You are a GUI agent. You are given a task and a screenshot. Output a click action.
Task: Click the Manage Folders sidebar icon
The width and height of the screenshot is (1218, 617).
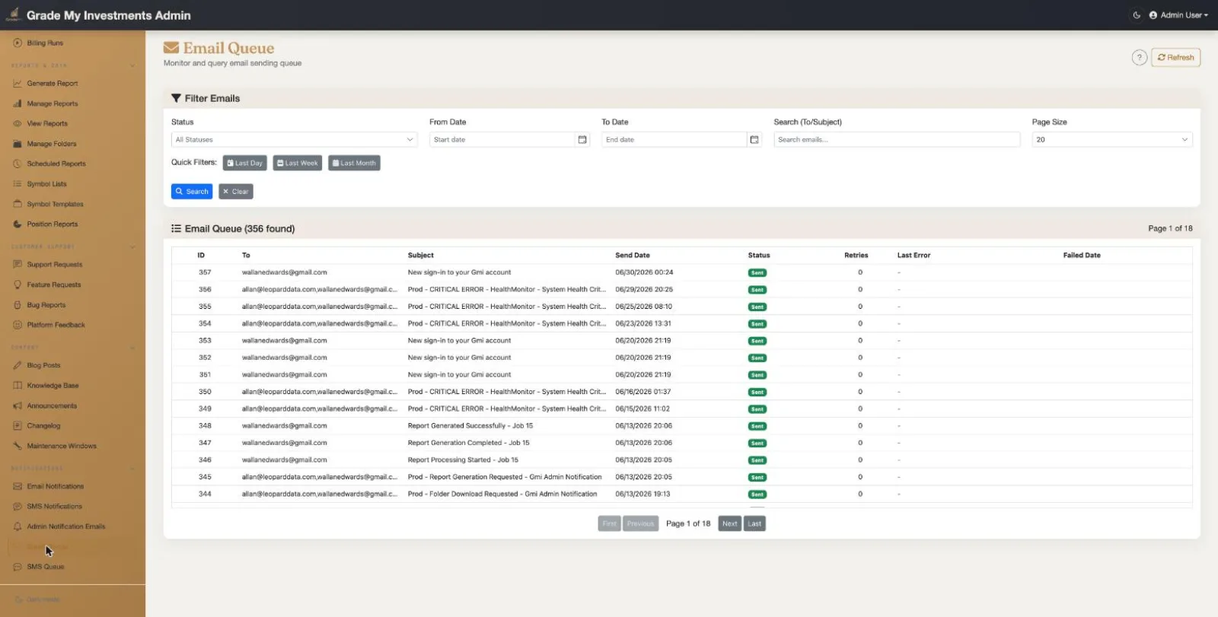18,144
